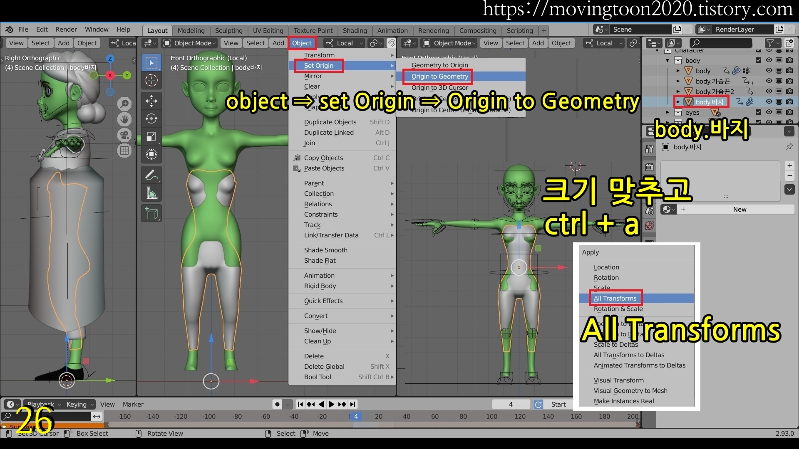Toggle render camera icon for body.바지
799x449 pixels.
tap(789, 102)
